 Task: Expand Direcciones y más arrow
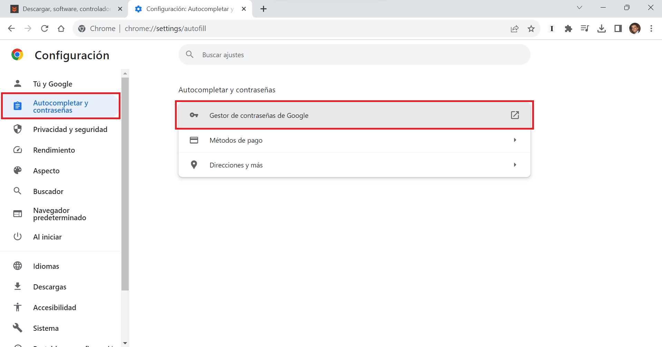[x=515, y=165]
